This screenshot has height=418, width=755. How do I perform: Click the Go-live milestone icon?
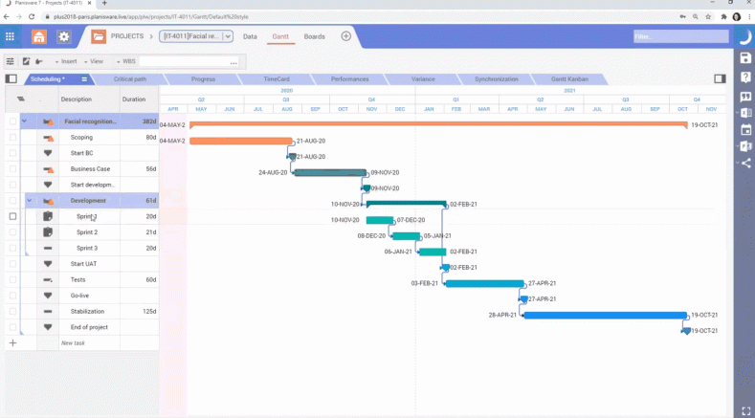[x=48, y=296]
